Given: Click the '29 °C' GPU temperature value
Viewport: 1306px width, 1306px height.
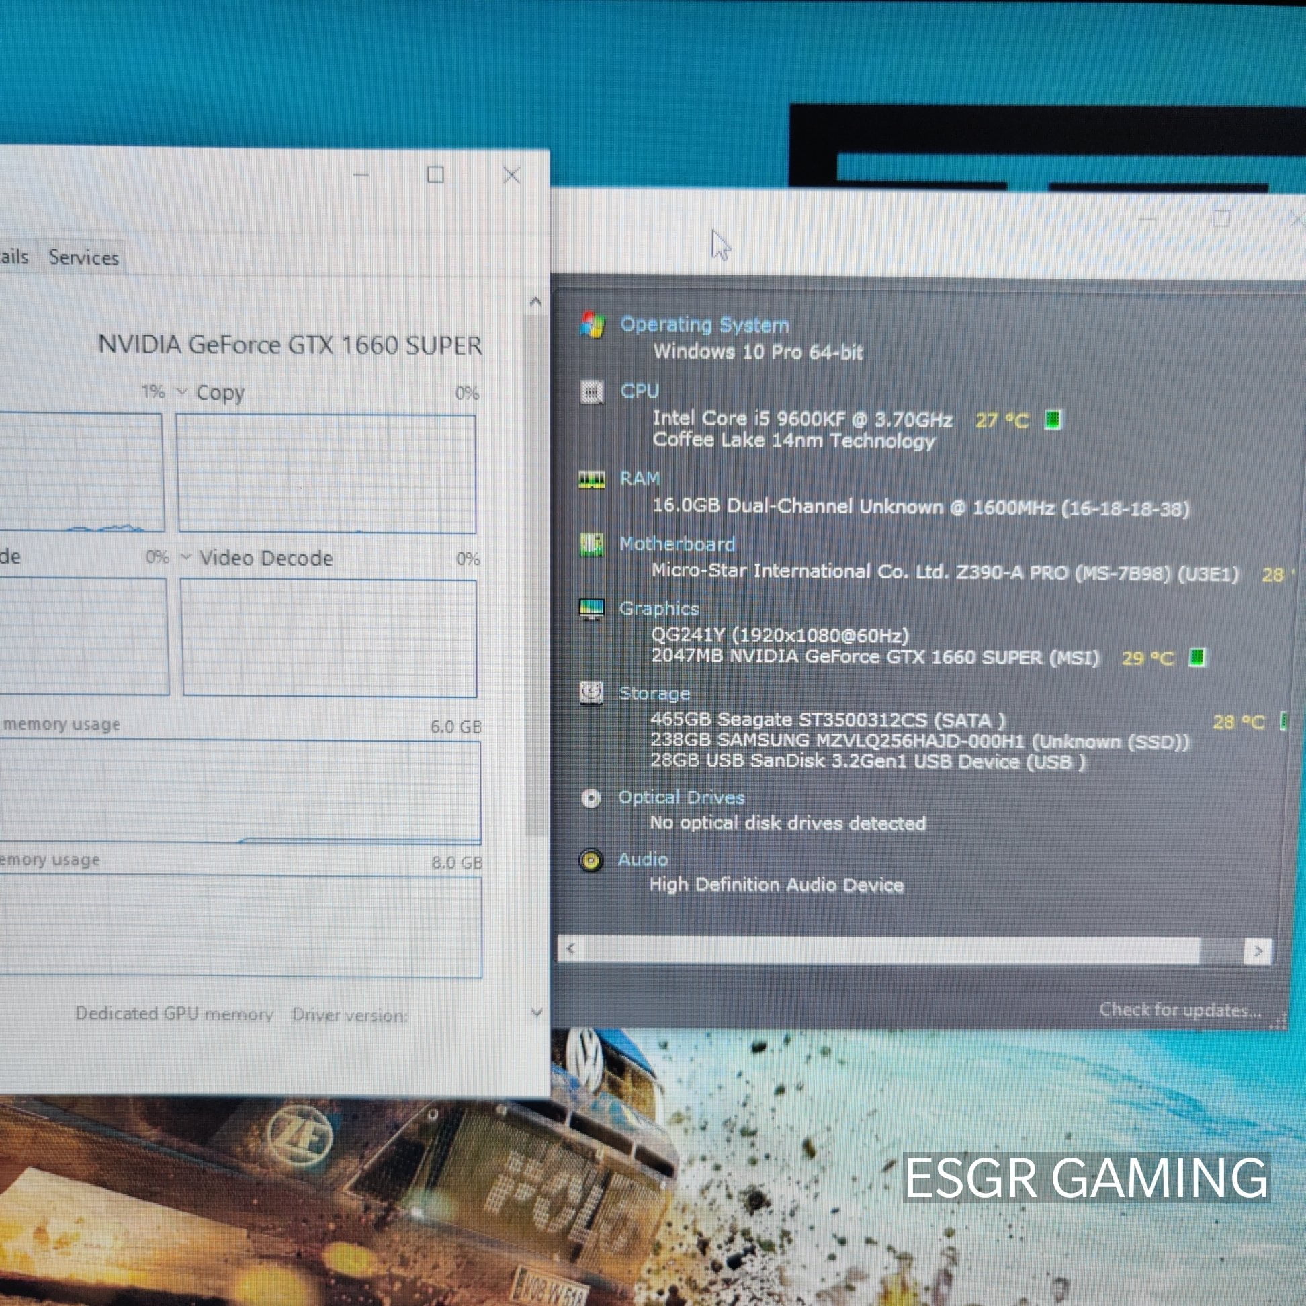Looking at the screenshot, I should point(1147,658).
